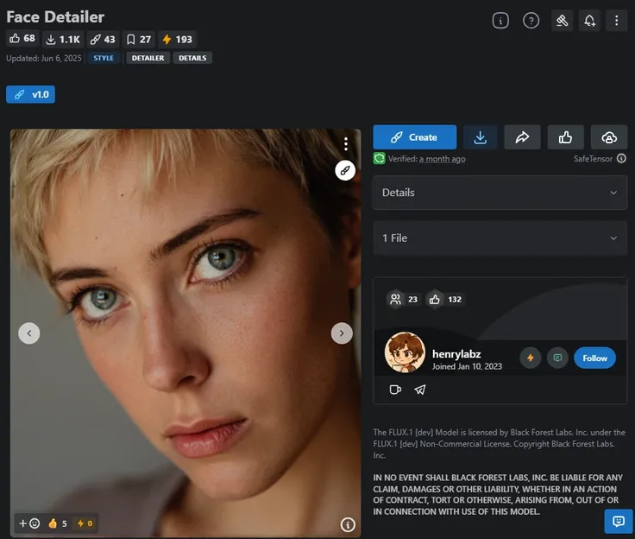
Task: Share the model via arrow icon
Action: (x=522, y=137)
